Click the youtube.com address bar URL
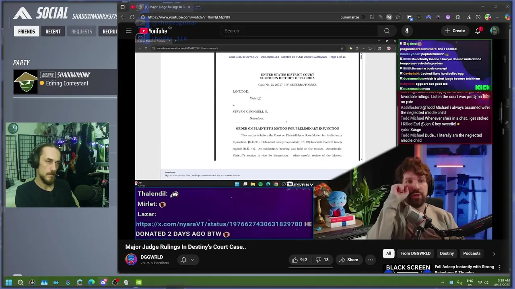 coord(189,17)
